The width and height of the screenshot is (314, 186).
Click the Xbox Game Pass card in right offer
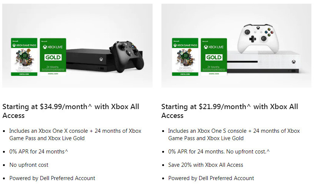(x=185, y=57)
